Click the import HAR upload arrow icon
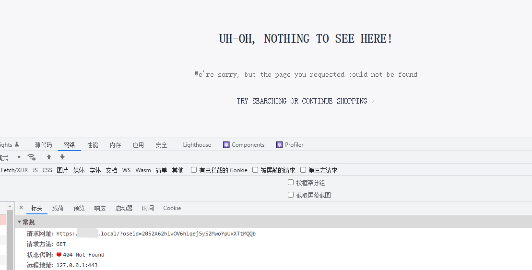The image size is (532, 270). point(49,157)
